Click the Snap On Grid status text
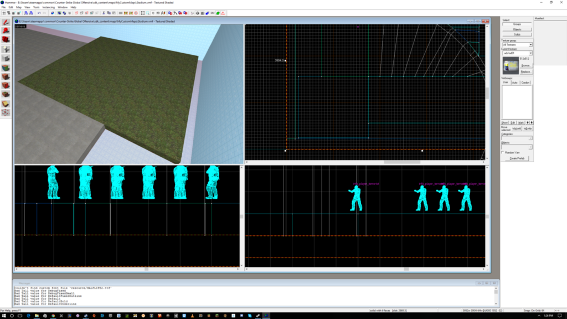The image size is (567, 319). pos(534,310)
